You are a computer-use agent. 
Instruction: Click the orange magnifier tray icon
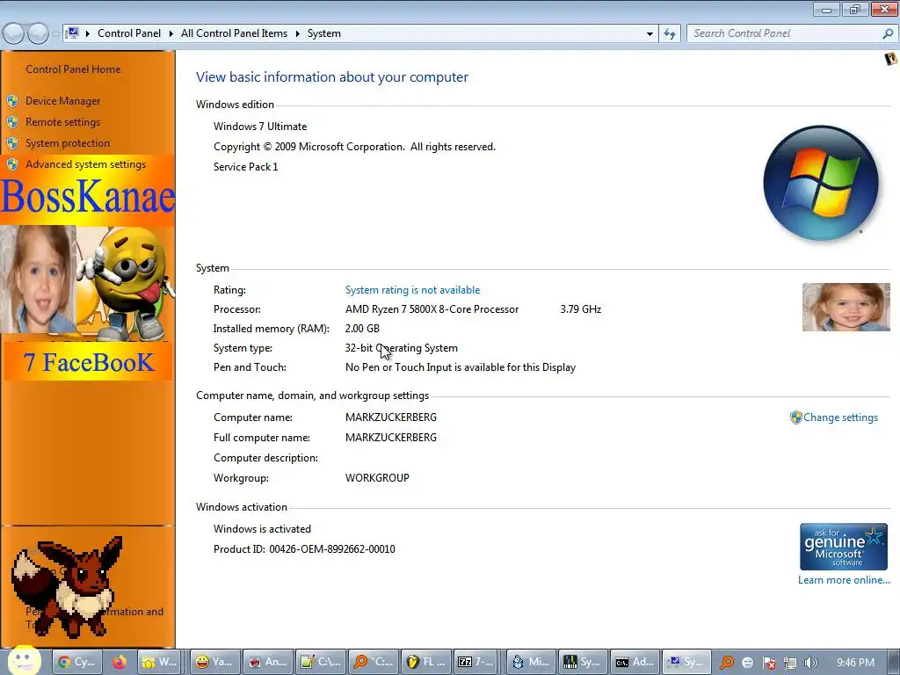pos(726,663)
